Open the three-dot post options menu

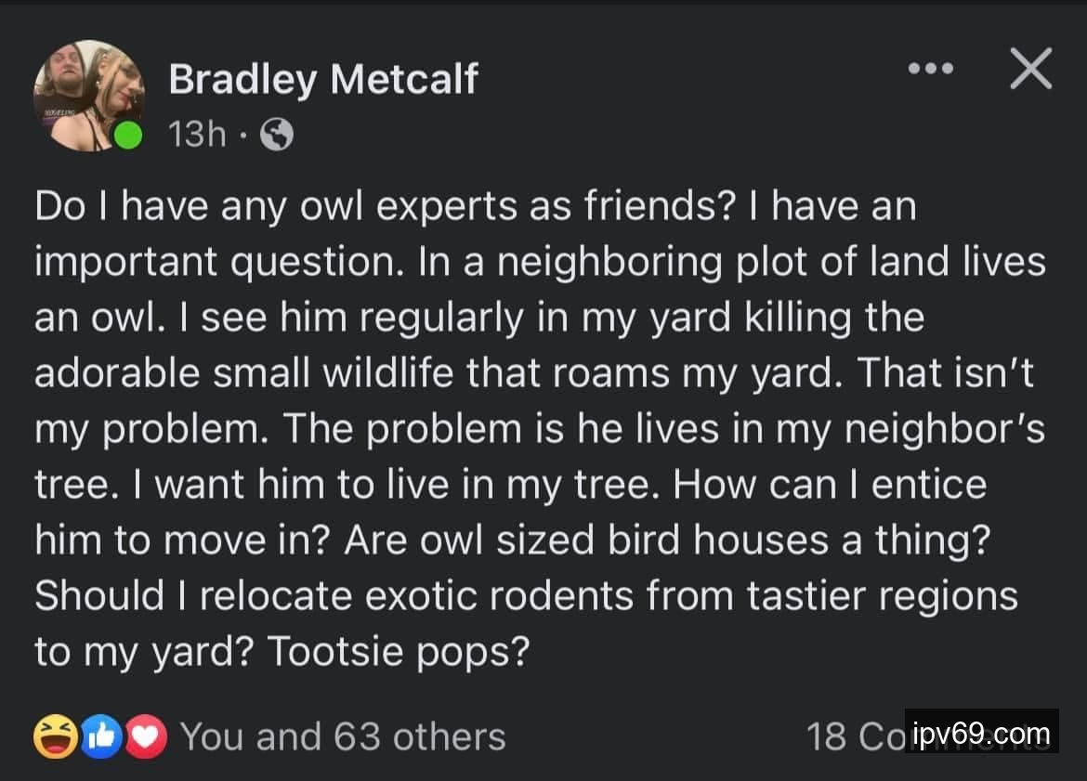pos(931,70)
